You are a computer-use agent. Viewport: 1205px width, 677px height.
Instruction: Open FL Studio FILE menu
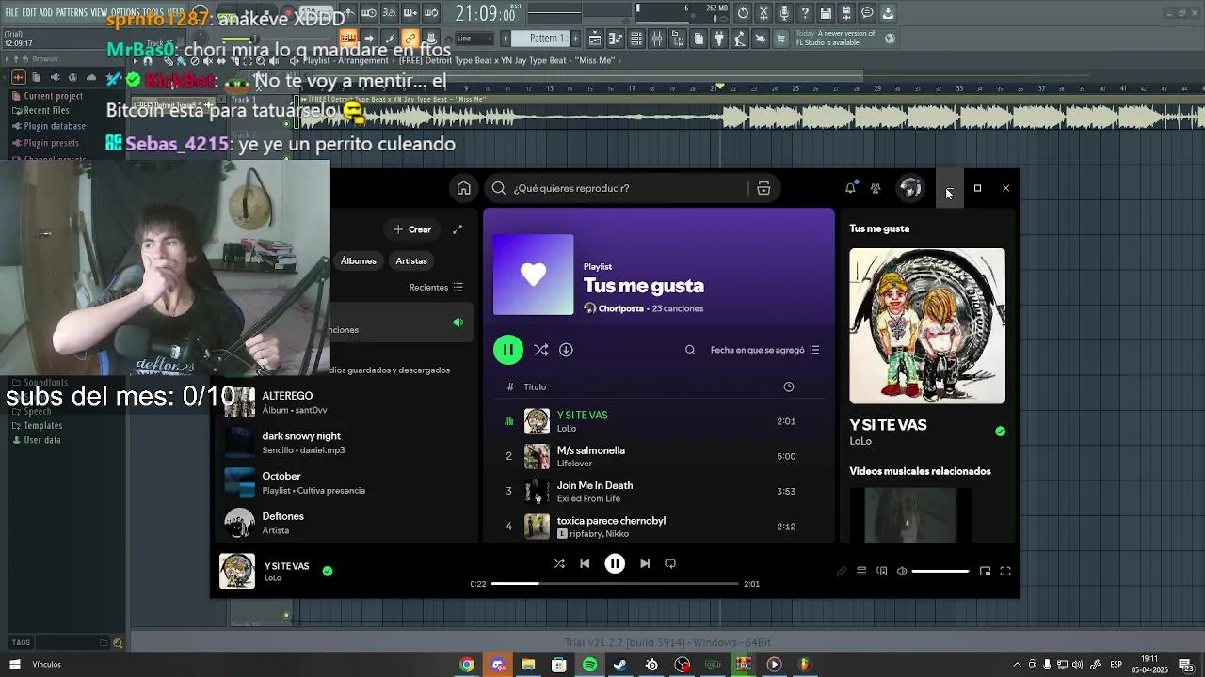pos(12,13)
